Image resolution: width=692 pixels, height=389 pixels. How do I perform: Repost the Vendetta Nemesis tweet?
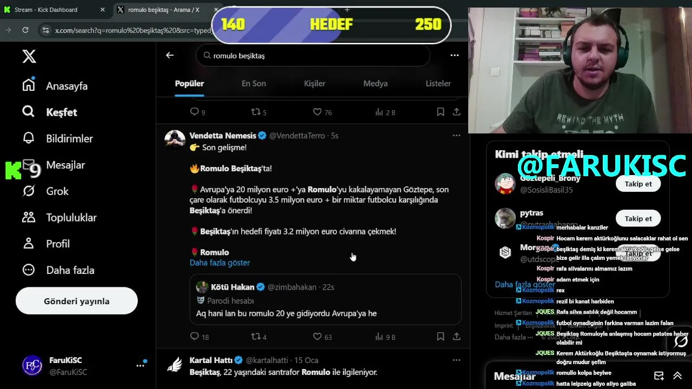point(256,337)
